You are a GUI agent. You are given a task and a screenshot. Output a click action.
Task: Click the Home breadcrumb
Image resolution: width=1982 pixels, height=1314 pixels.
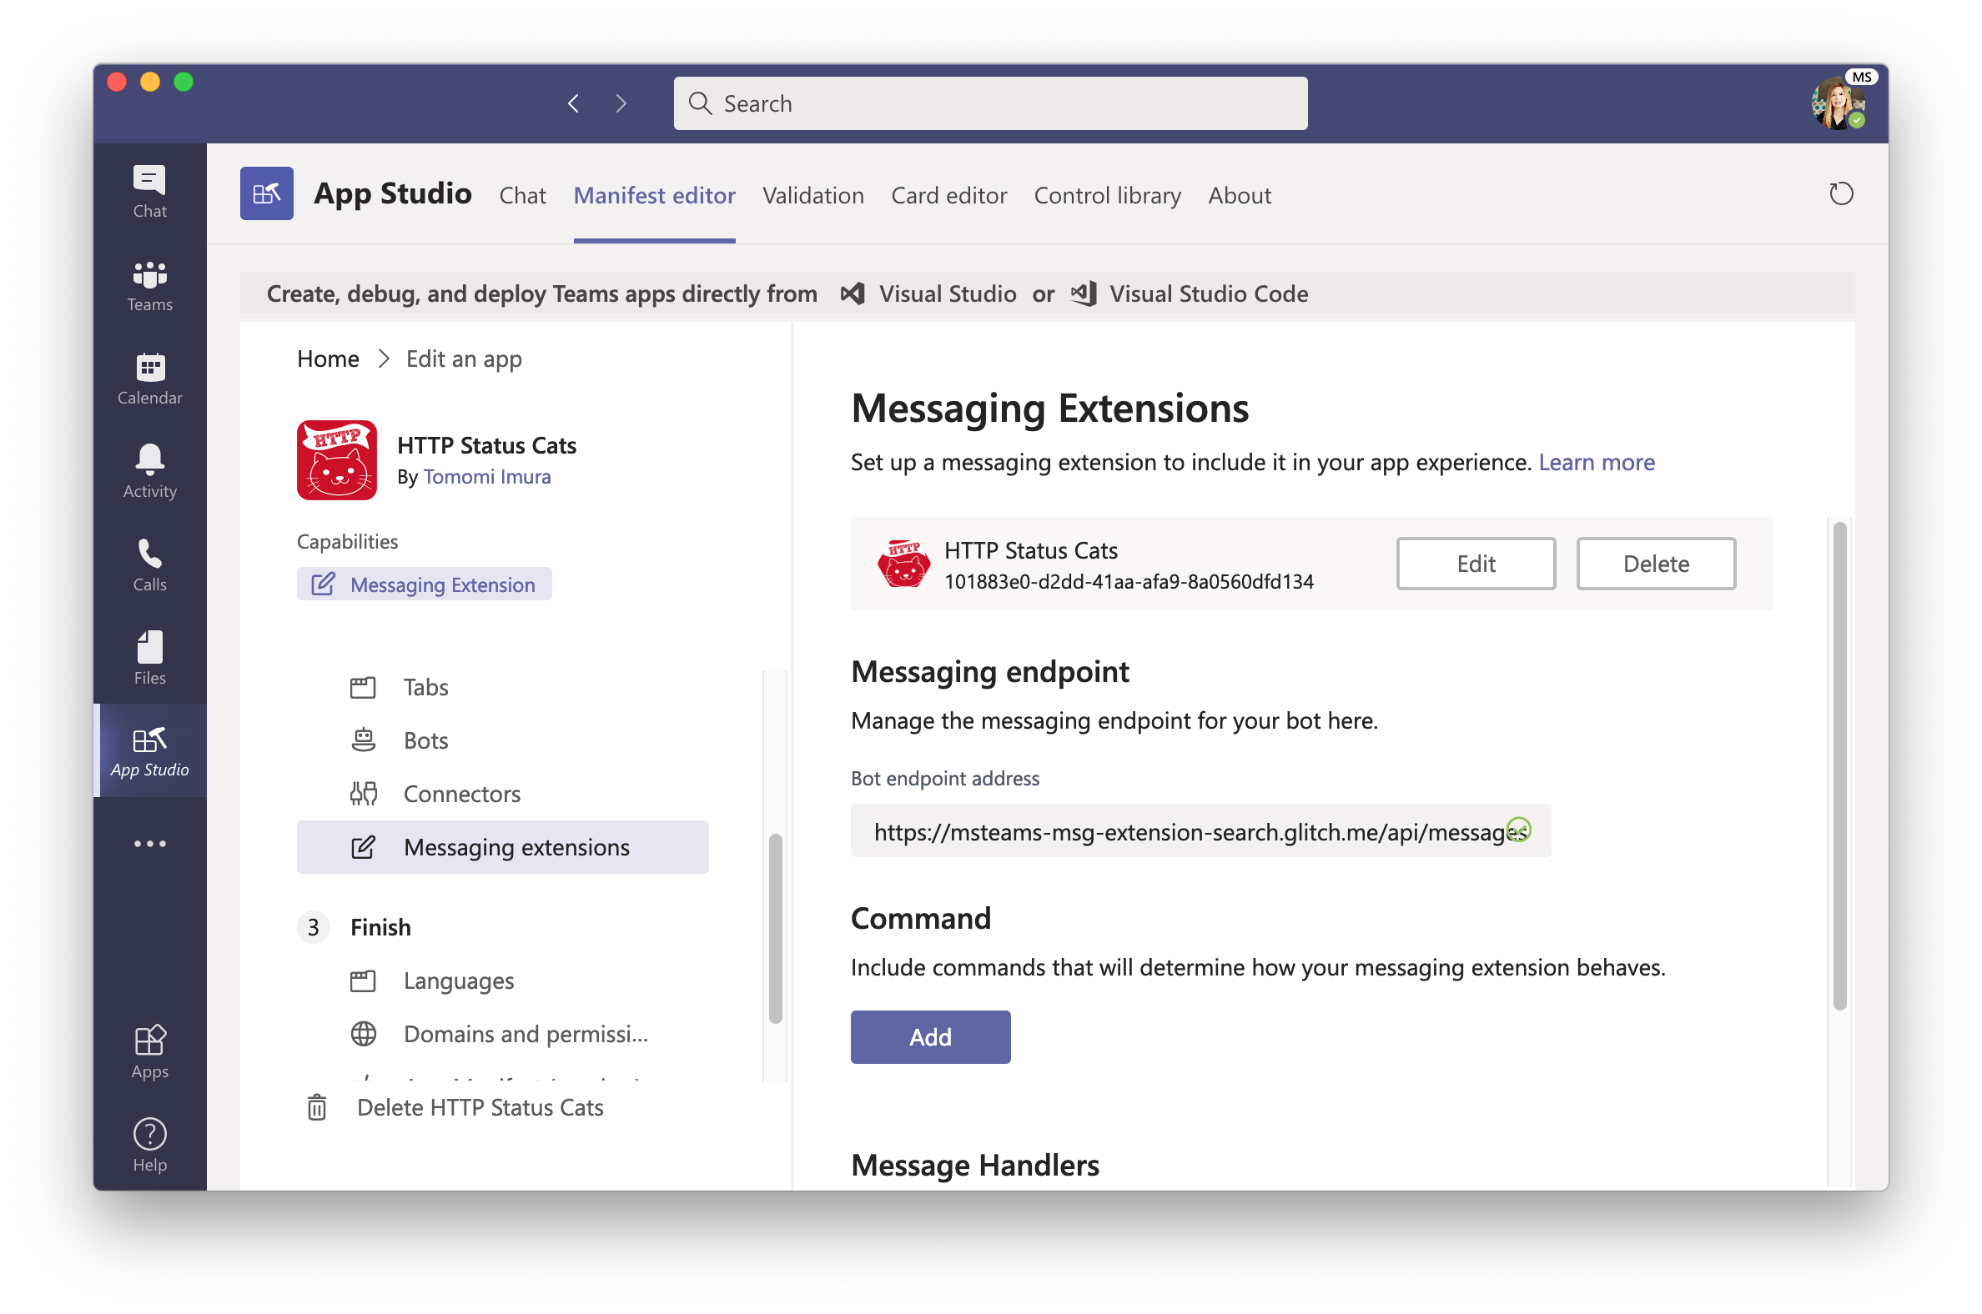(x=328, y=359)
